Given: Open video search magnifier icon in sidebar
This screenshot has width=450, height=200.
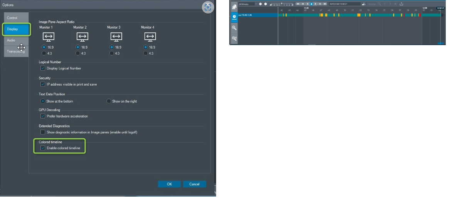Looking at the screenshot, I should click(234, 28).
